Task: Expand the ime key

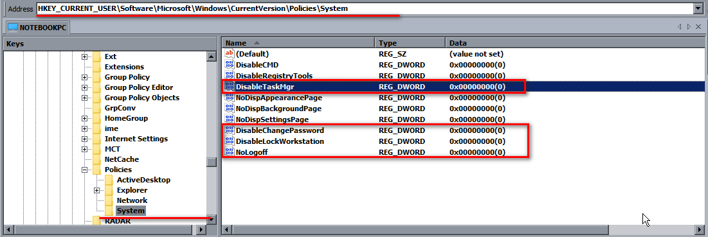Action: tap(84, 129)
